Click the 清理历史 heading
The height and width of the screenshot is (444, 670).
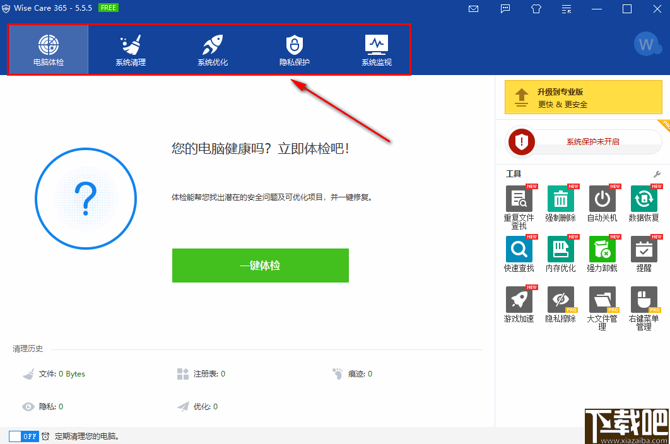[x=28, y=349]
